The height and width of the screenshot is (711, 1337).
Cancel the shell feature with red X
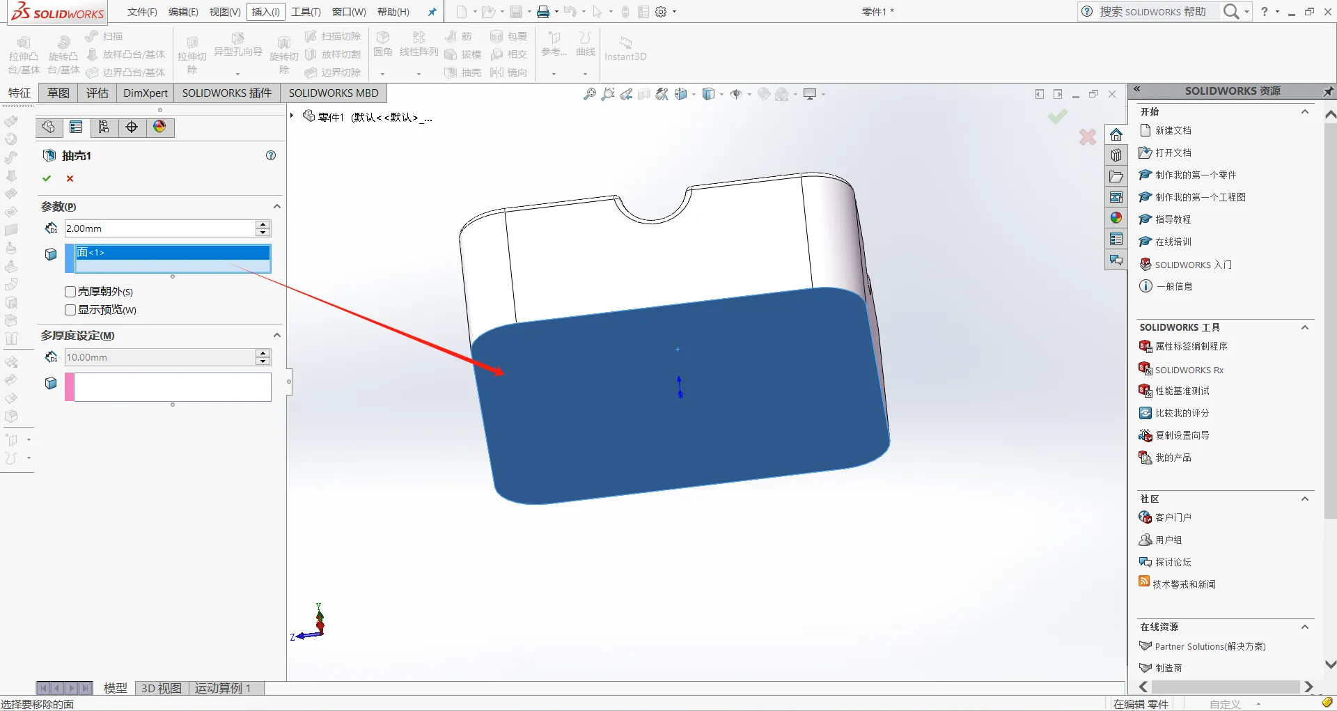pos(70,178)
